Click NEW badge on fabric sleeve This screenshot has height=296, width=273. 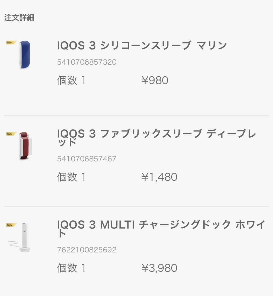pos(11,134)
